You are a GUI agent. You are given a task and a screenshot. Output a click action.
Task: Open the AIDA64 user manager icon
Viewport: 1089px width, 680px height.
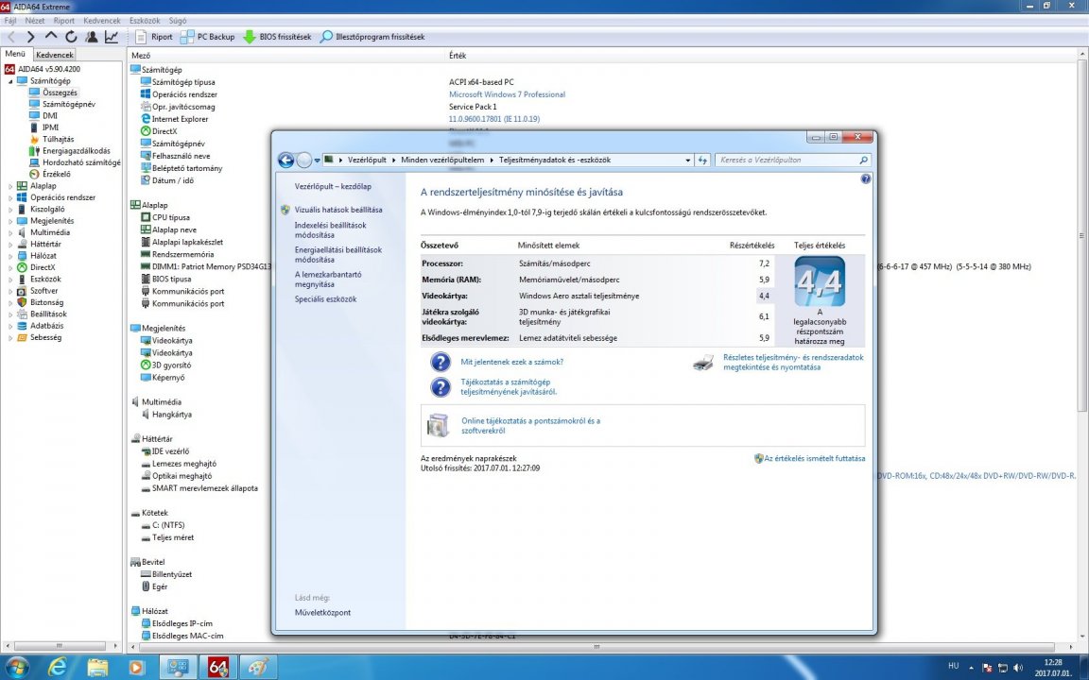tap(91, 37)
